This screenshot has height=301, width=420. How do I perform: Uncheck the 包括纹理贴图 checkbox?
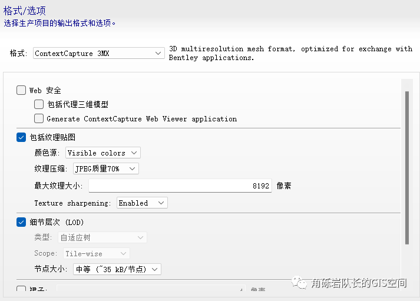(21, 137)
